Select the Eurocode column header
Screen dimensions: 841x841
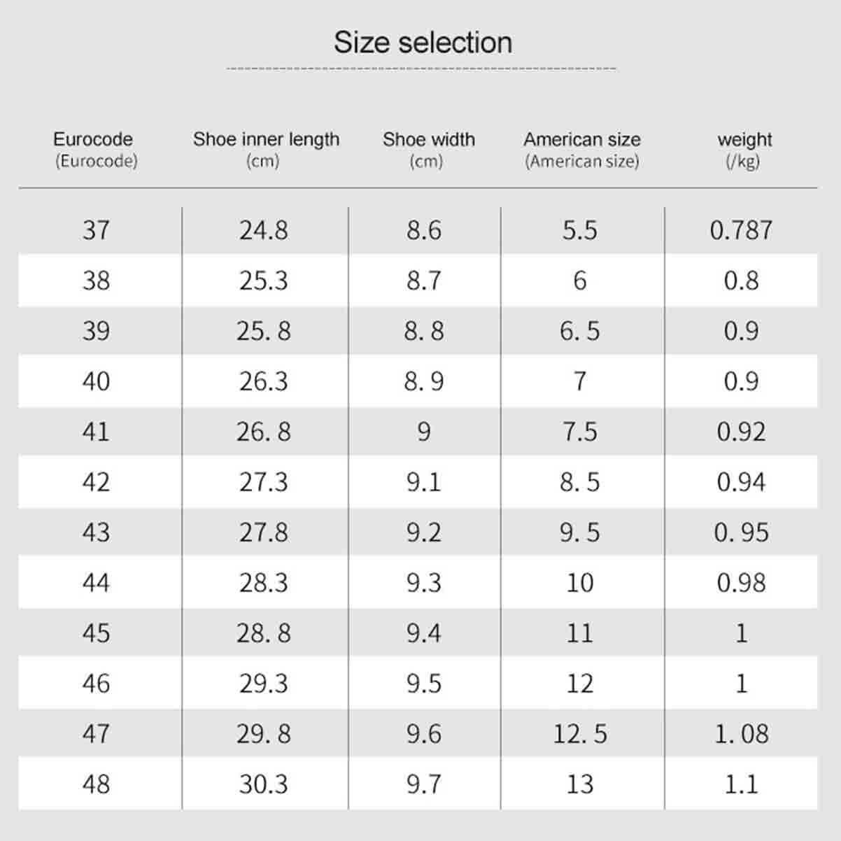(x=94, y=150)
